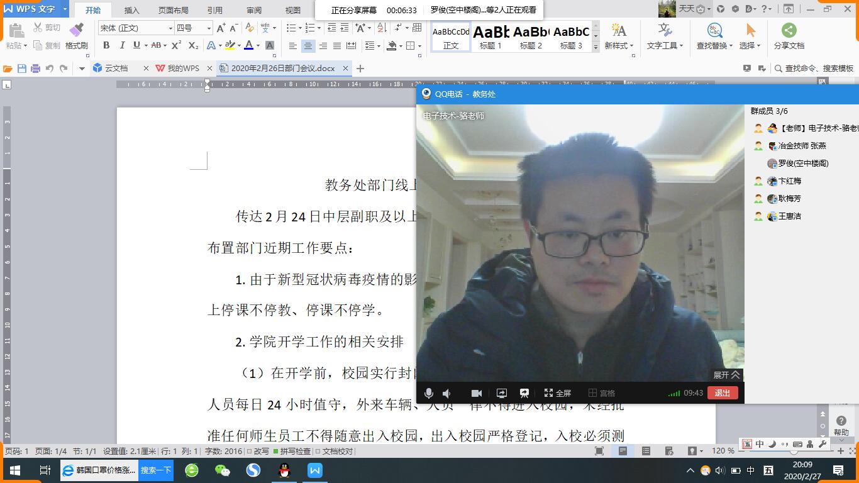Exit the call with the red 退出 button
This screenshot has height=483, width=859.
coord(723,393)
